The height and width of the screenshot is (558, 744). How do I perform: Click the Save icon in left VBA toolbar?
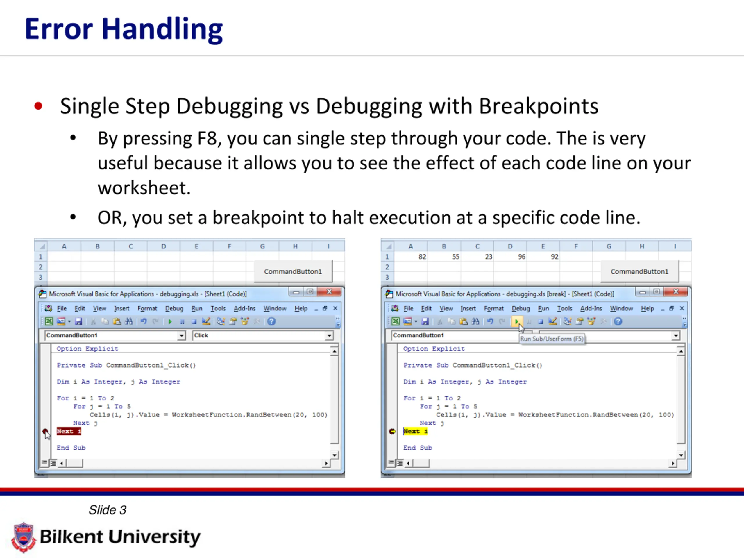pyautogui.click(x=78, y=321)
